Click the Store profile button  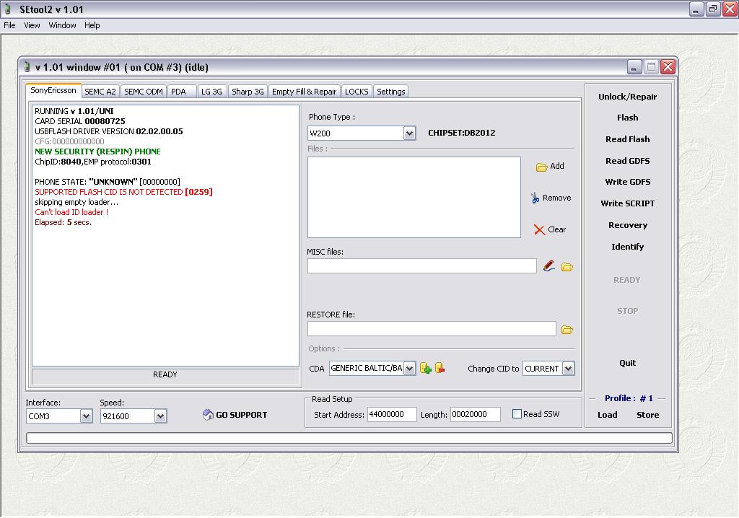[x=647, y=415]
